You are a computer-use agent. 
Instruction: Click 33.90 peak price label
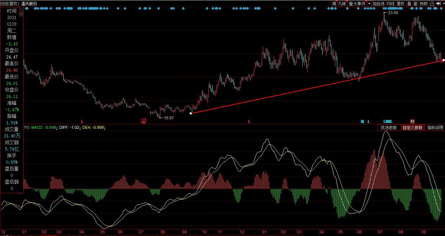(x=393, y=13)
